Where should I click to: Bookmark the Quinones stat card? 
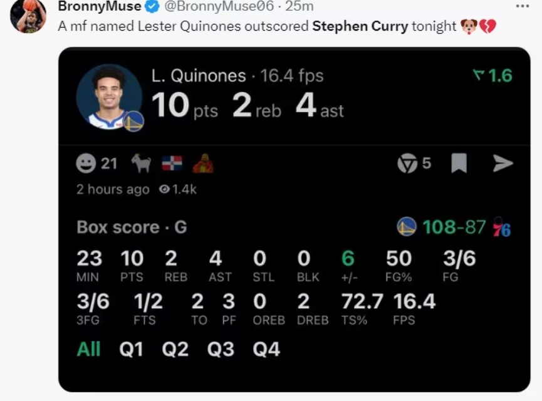click(x=459, y=164)
